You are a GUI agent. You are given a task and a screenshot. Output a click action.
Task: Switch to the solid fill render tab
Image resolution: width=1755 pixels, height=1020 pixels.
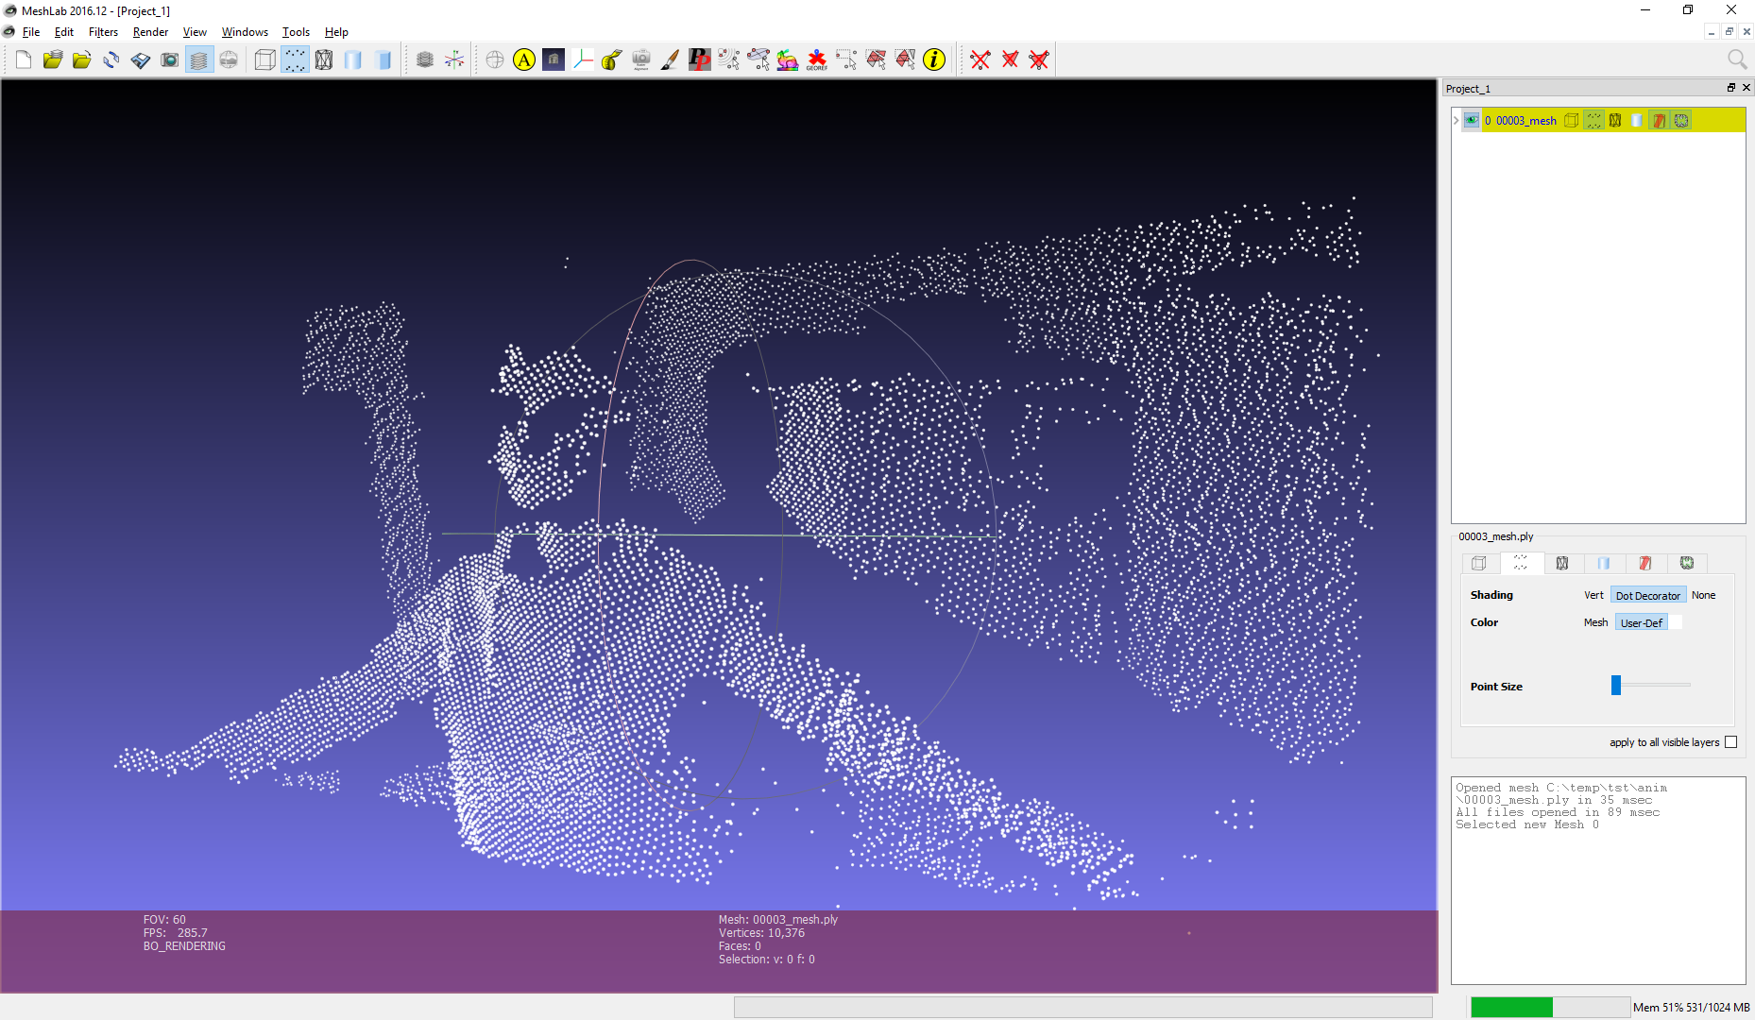[x=1604, y=564]
